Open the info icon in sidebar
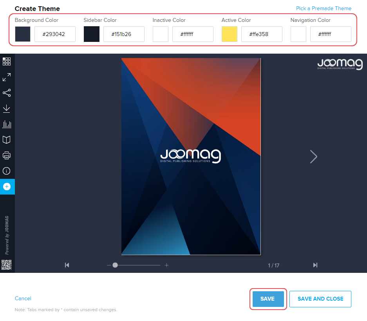Image resolution: width=367 pixels, height=321 pixels. pyautogui.click(x=7, y=171)
